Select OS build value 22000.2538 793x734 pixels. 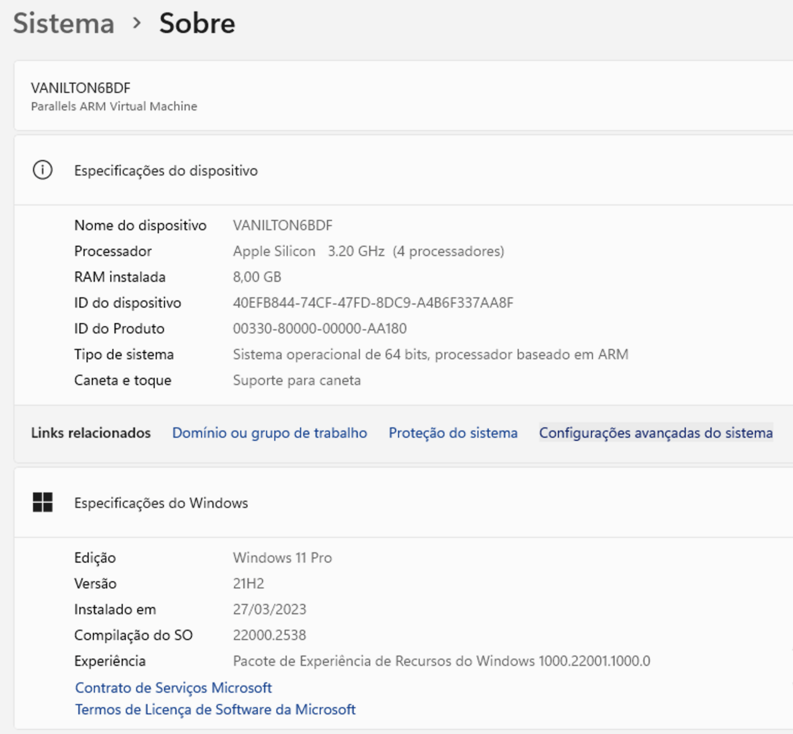click(x=269, y=635)
